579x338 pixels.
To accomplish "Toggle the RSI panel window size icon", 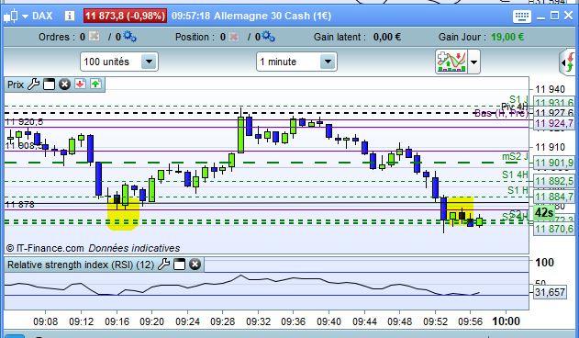I will click(180, 265).
